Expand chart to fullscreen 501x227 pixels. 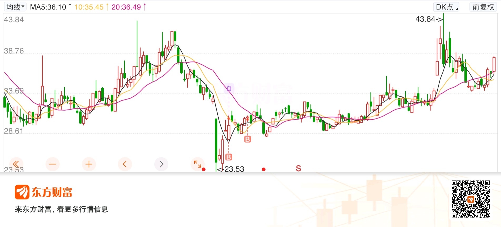tap(197, 164)
